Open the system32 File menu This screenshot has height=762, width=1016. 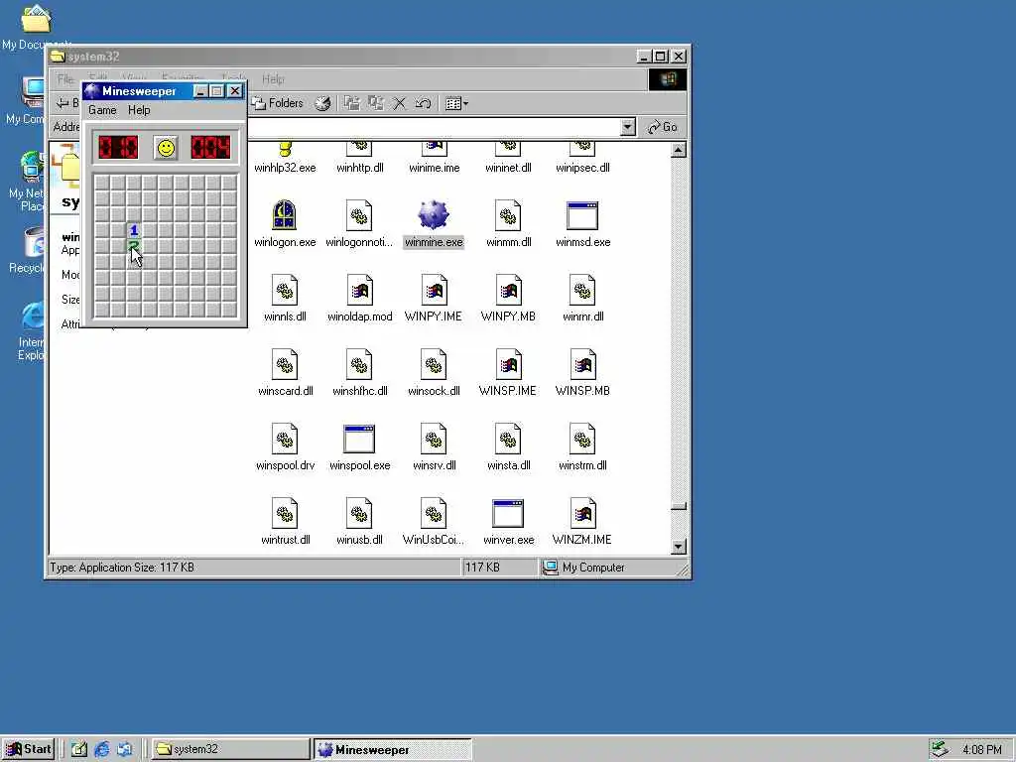coord(64,79)
